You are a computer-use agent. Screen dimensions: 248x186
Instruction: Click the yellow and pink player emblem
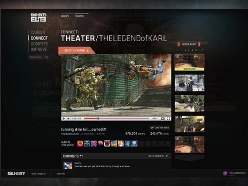121,144
